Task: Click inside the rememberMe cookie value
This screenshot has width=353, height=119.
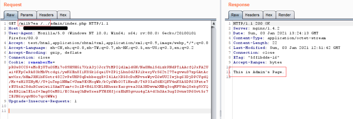Action: 106,77
